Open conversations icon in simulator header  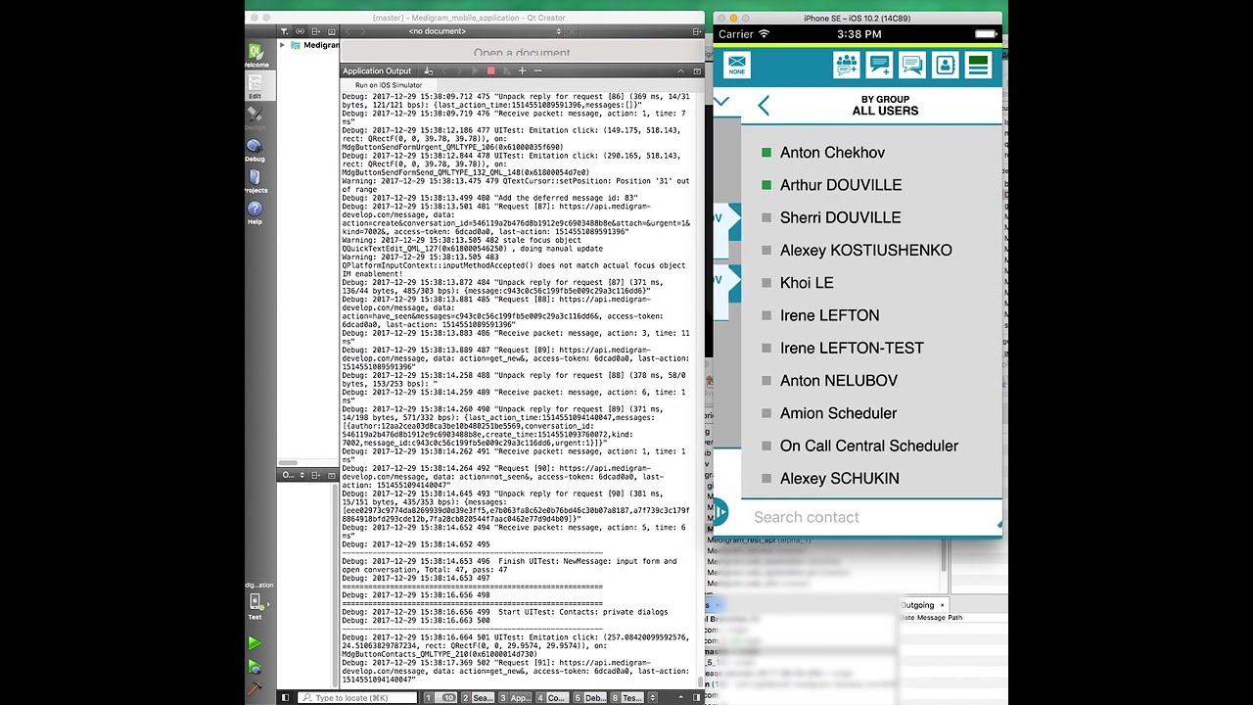[x=912, y=66]
